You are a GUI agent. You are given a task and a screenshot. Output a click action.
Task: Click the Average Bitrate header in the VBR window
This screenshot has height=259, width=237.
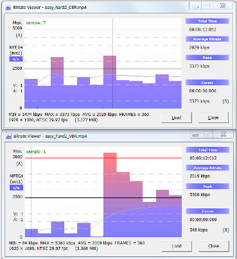(207, 168)
